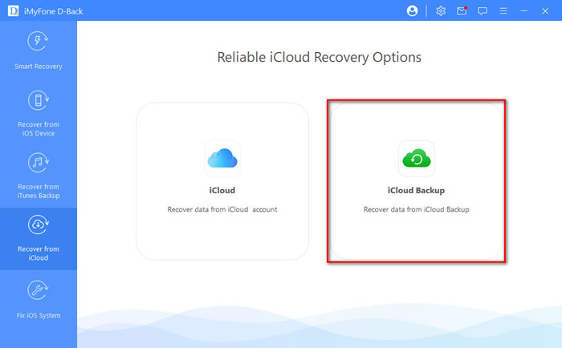Viewport: 562px width, 348px height.
Task: Select the Recover from iCloud icon
Action: pyautogui.click(x=39, y=225)
